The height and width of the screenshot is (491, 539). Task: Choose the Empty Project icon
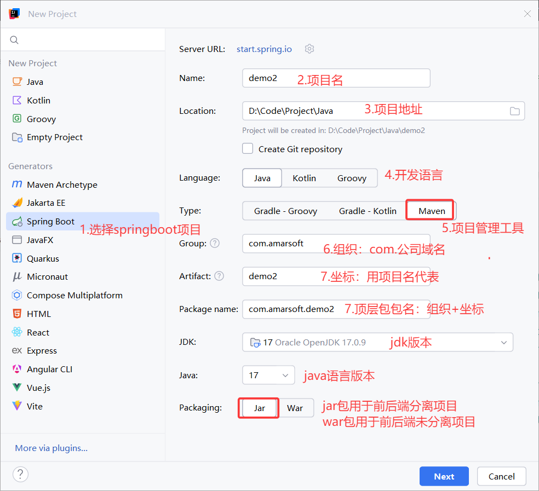coord(17,137)
